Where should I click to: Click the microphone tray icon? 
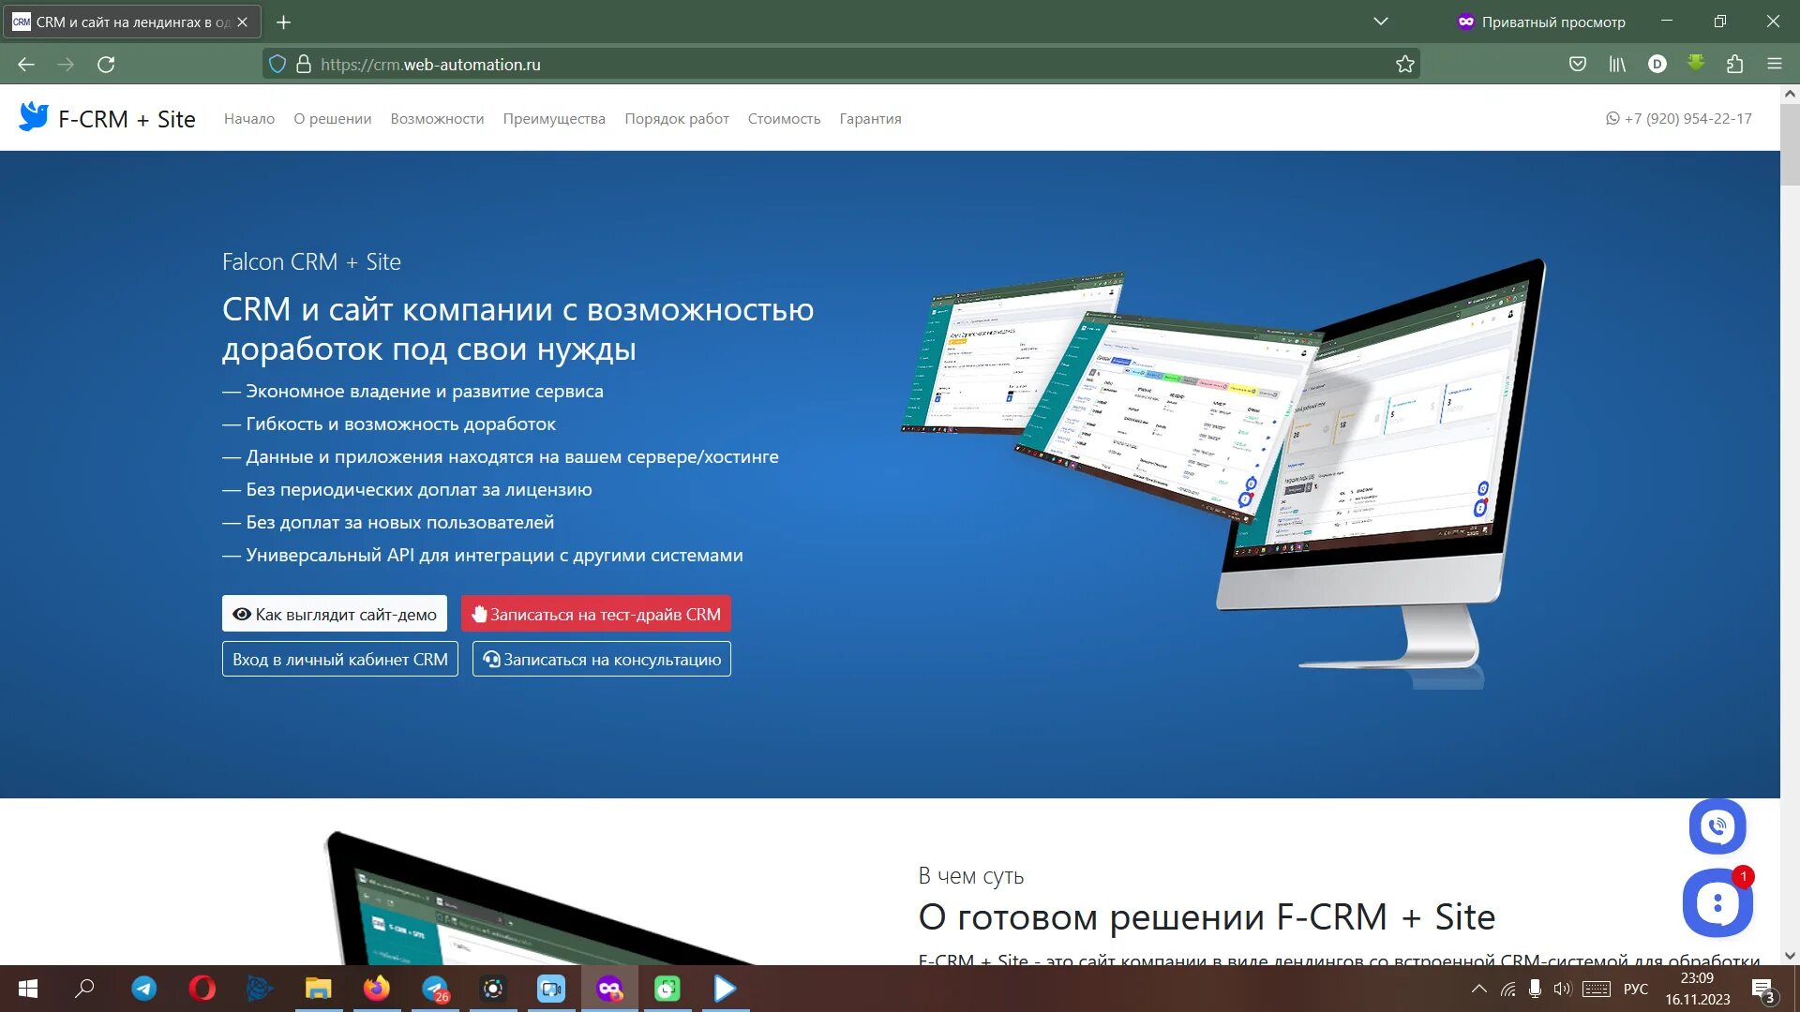(1535, 989)
